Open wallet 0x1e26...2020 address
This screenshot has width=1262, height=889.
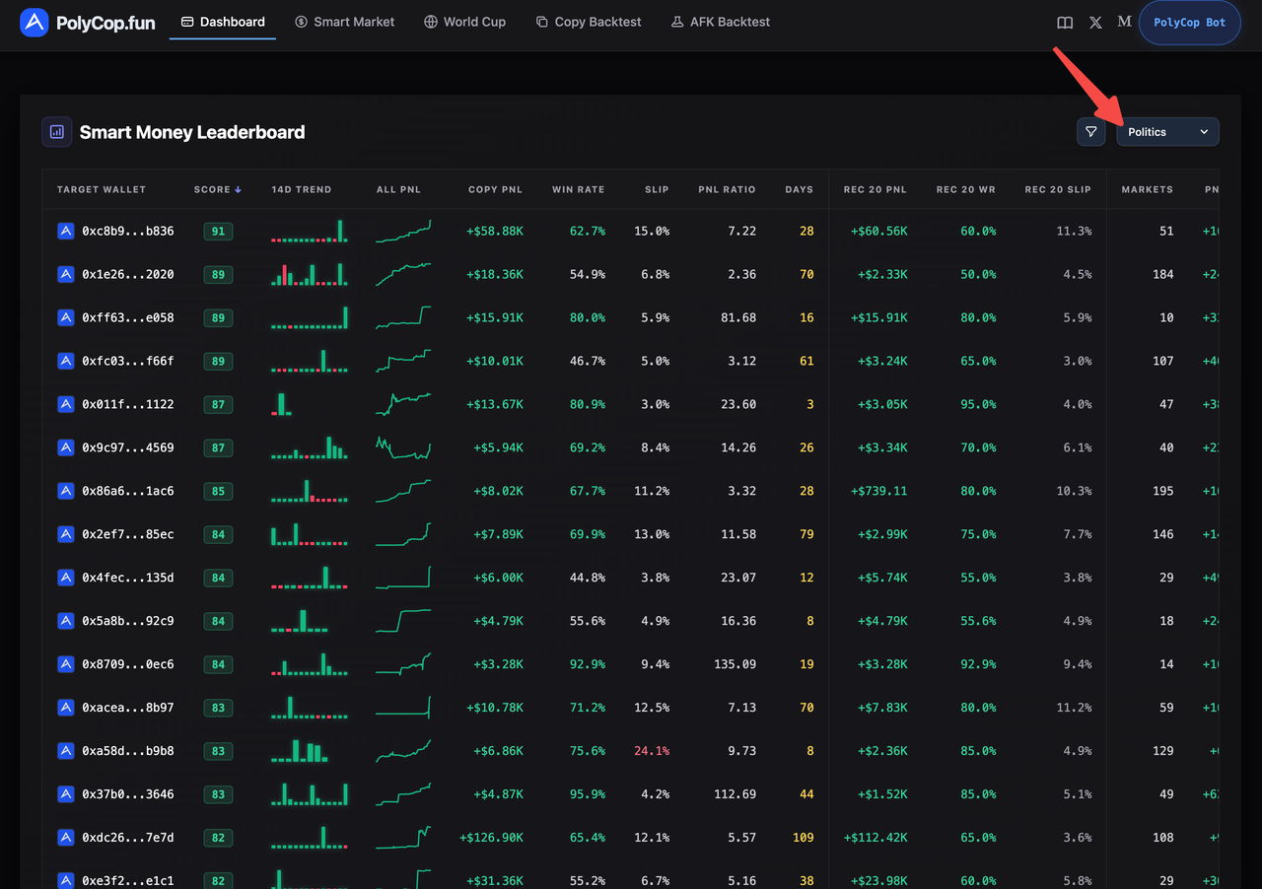click(128, 274)
